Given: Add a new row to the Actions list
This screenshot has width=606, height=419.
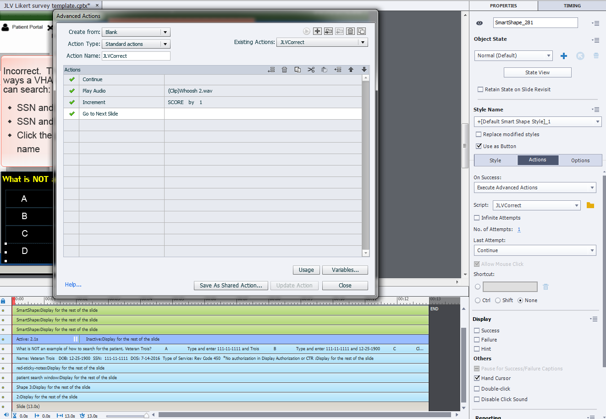Looking at the screenshot, I should point(271,70).
